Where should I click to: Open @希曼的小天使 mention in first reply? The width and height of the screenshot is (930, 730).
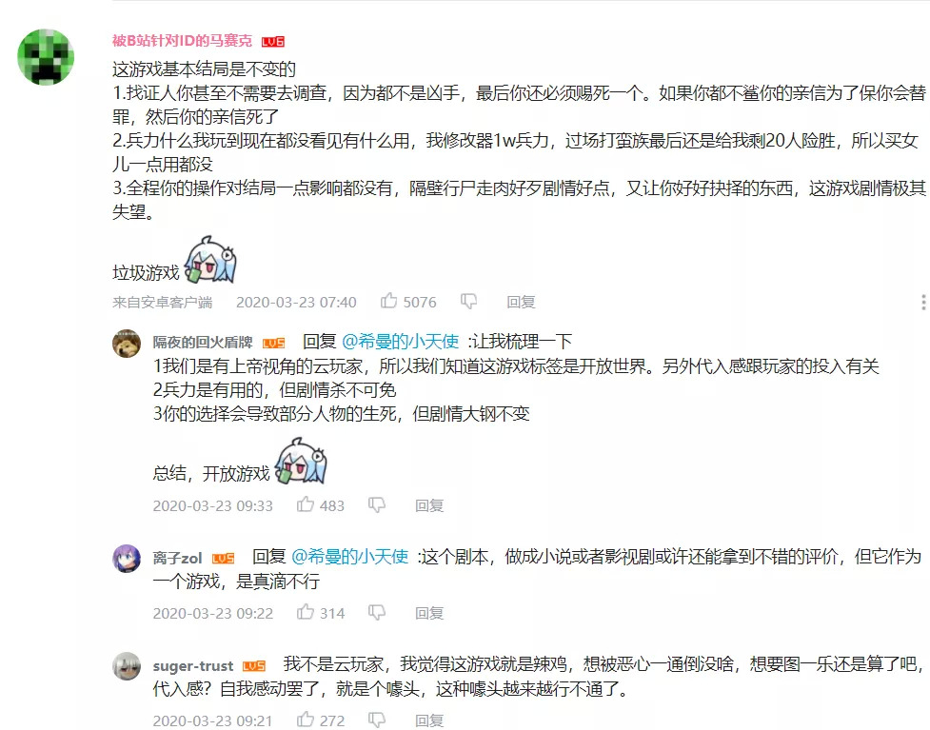coord(401,342)
